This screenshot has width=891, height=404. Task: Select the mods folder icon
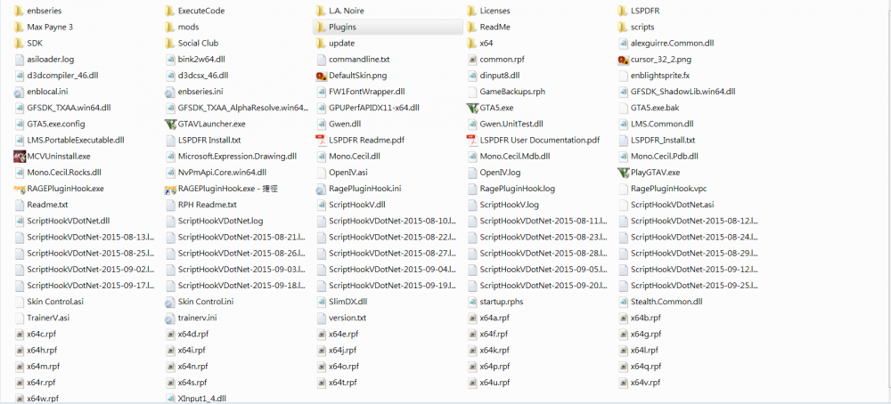169,27
